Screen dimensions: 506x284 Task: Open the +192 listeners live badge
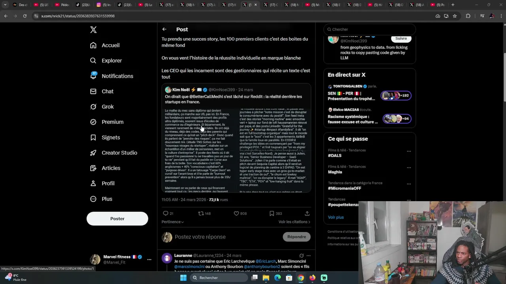coord(396,95)
